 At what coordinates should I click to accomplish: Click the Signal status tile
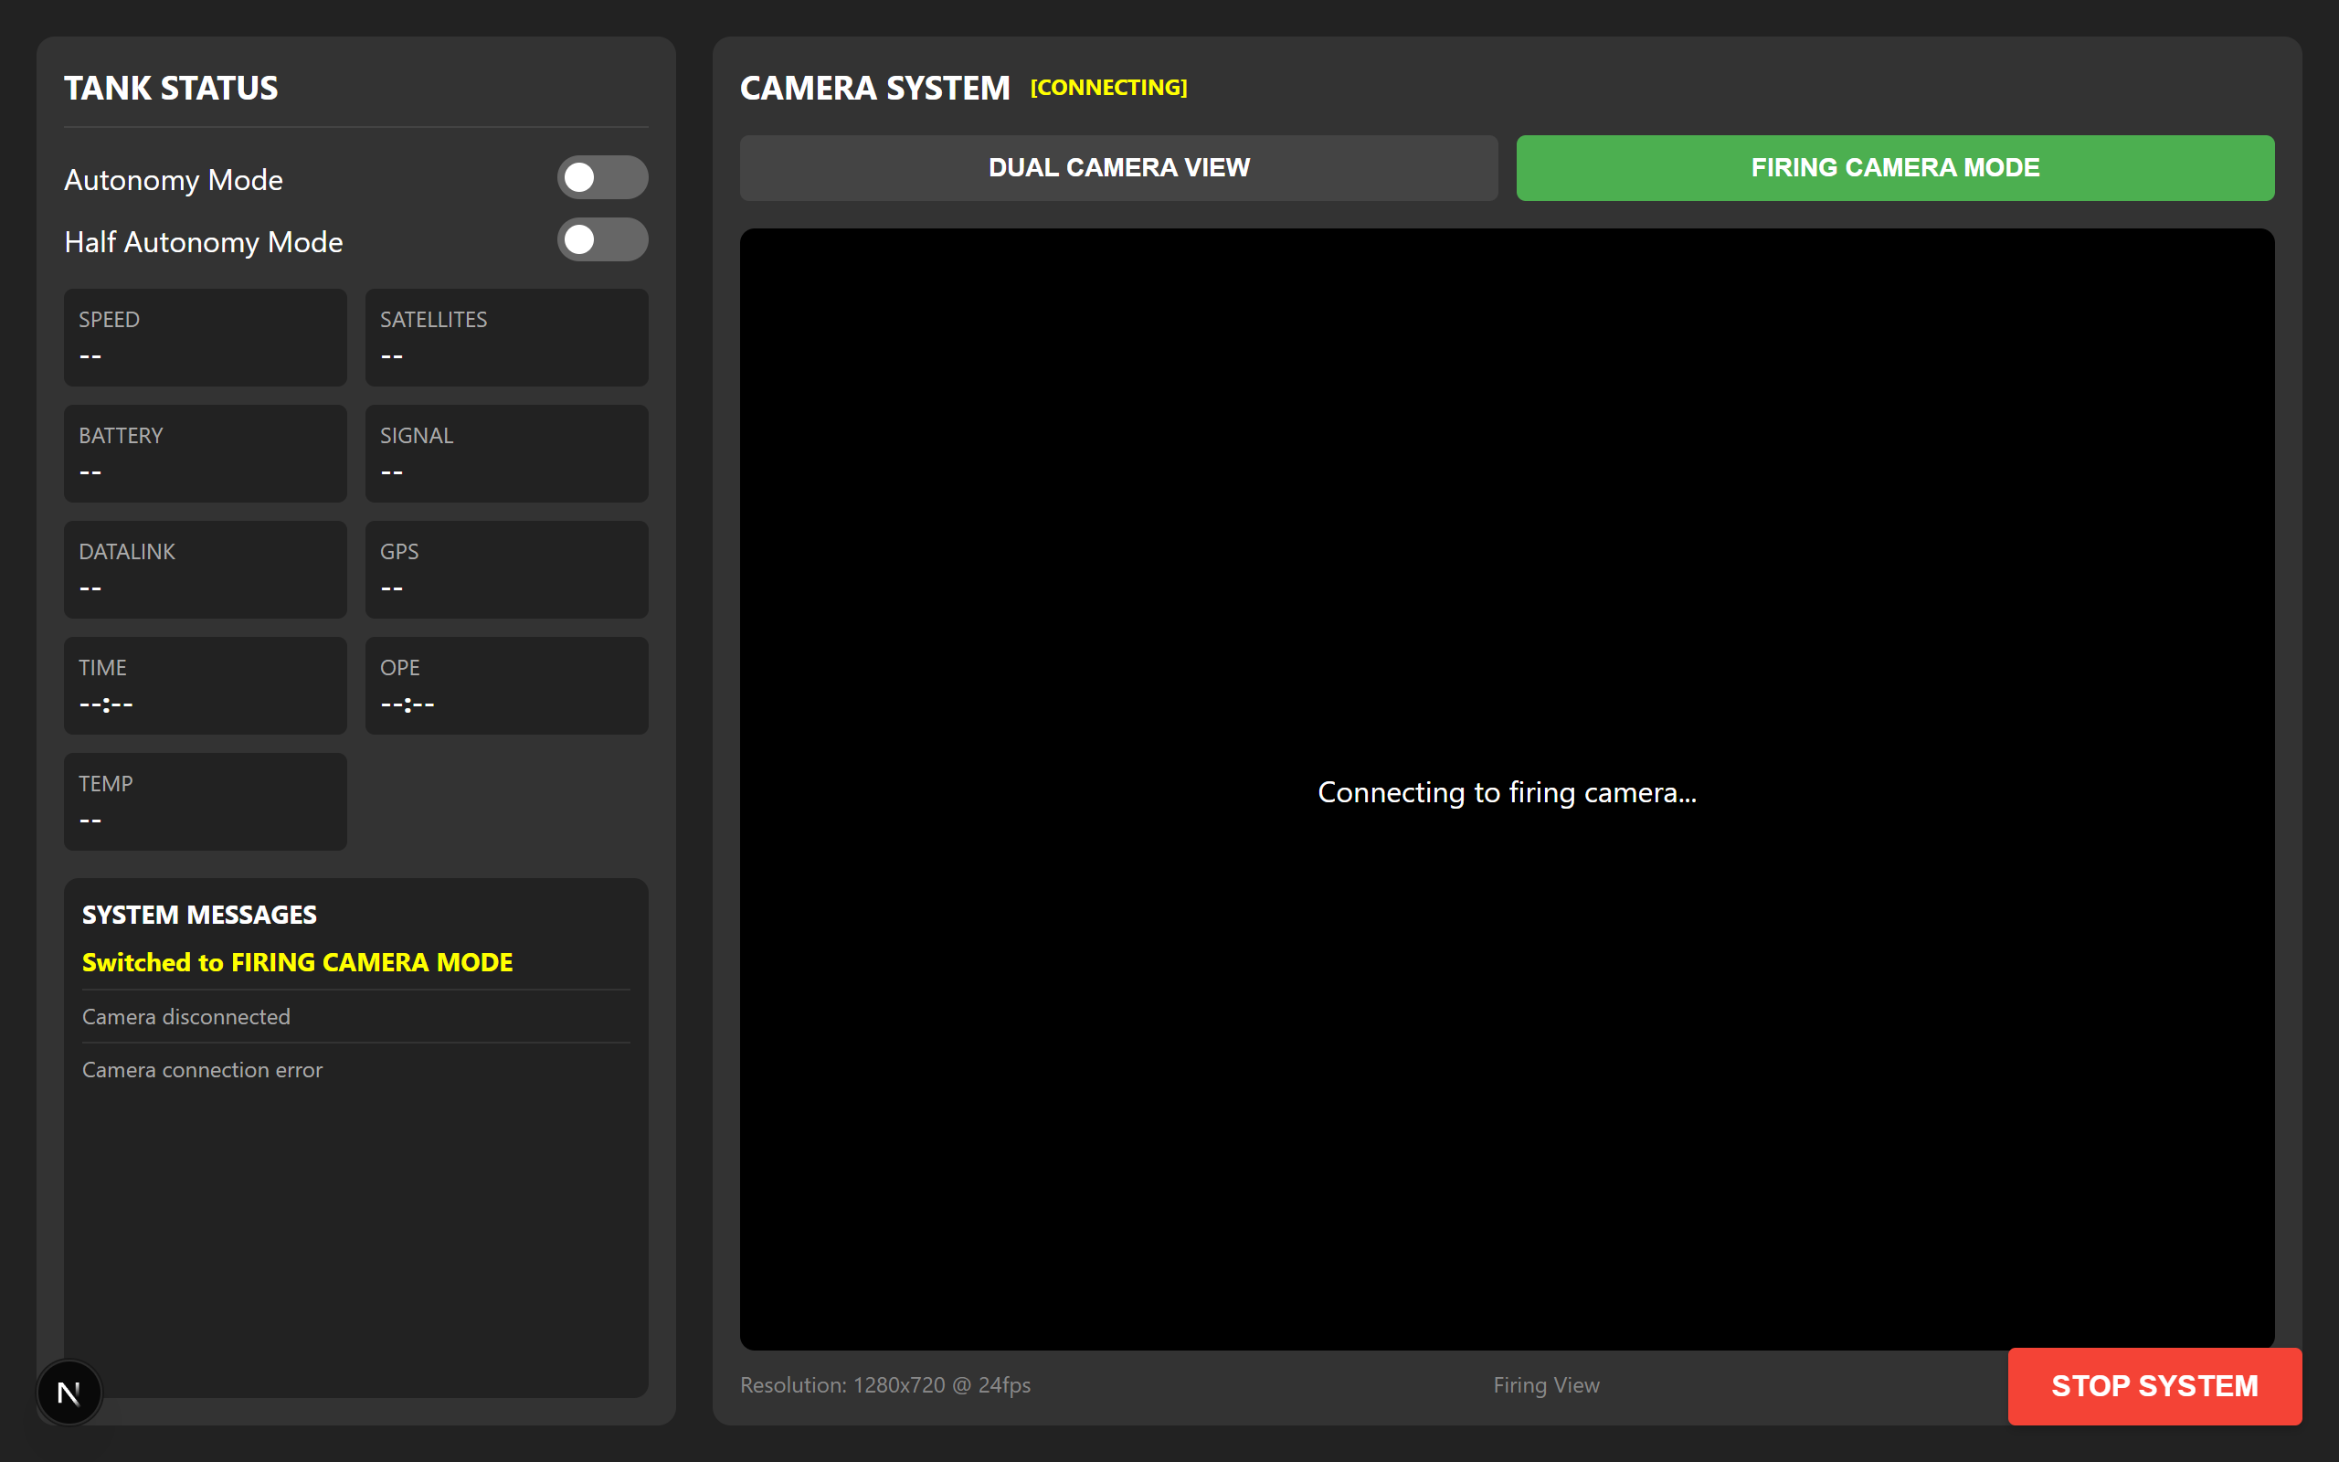[x=506, y=453]
